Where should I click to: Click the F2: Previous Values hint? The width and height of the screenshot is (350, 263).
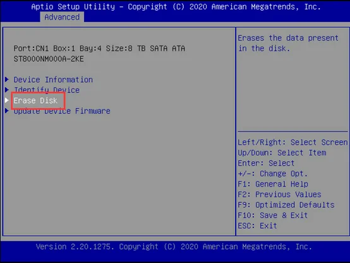279,195
